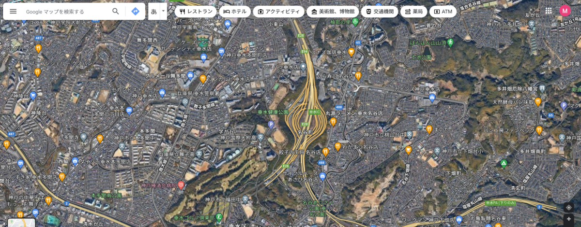
Task: Open the Google Maps hamburger menu
Action: coord(13,11)
